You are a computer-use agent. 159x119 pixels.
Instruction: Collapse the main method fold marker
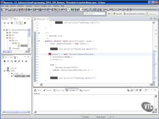pos(39,41)
